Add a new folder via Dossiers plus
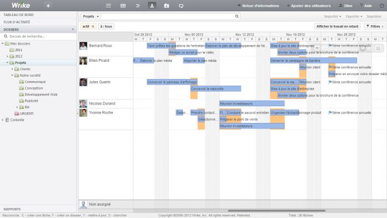 pyautogui.click(x=73, y=29)
